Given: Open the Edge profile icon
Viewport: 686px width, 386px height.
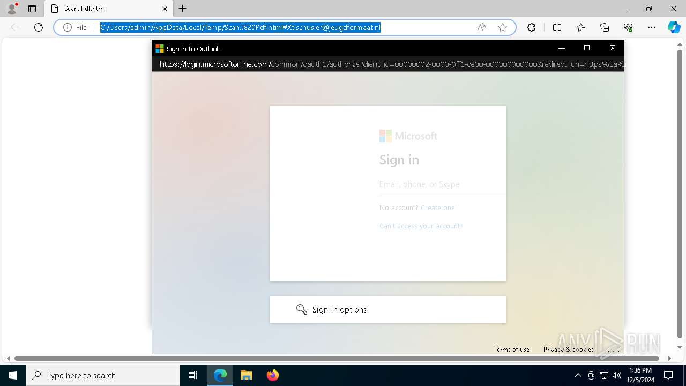Looking at the screenshot, I should (12, 9).
